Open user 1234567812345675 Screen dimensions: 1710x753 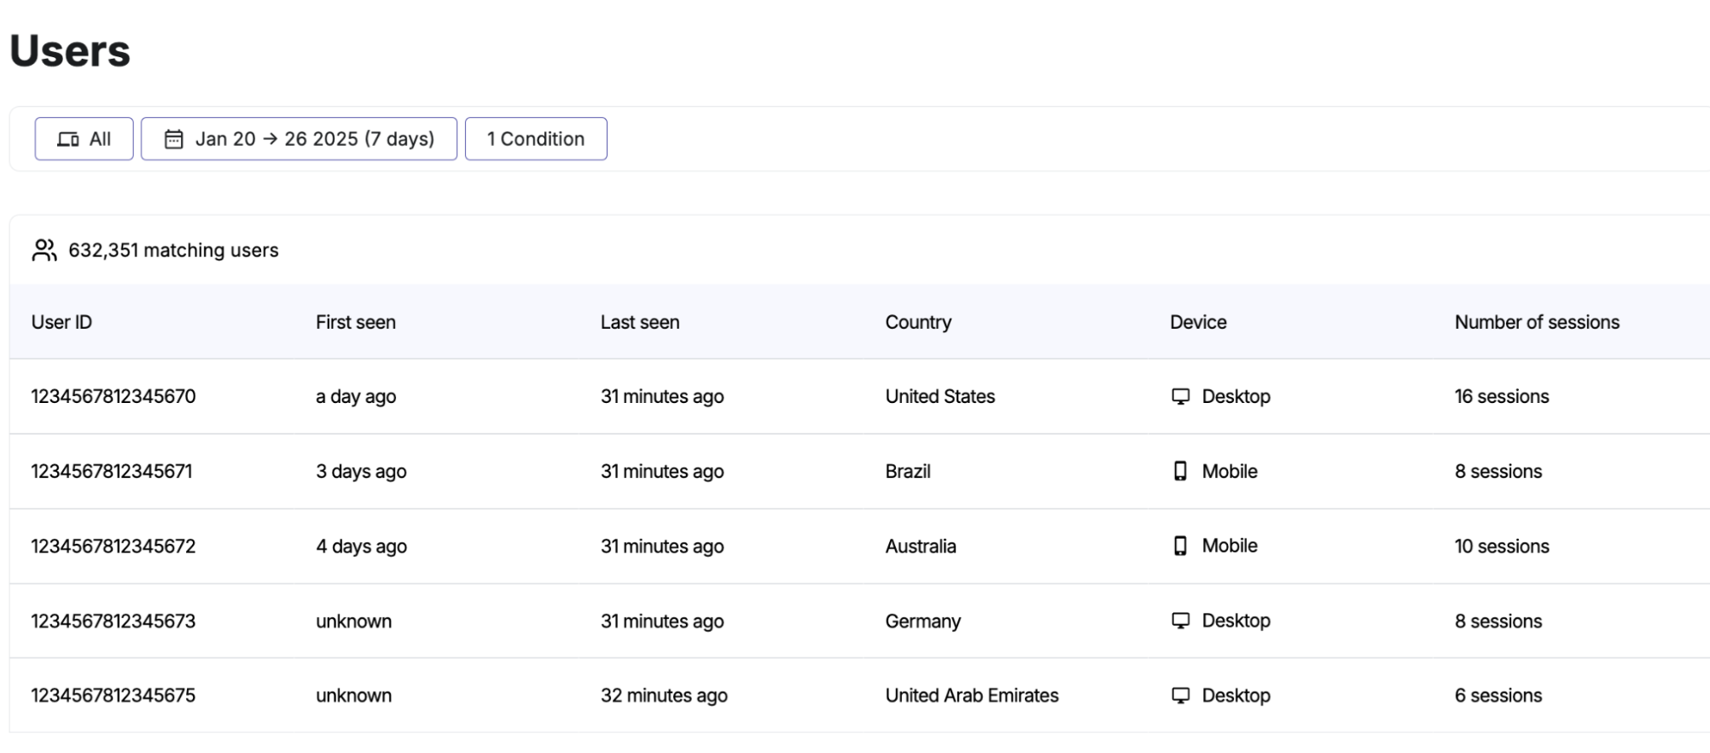[113, 695]
